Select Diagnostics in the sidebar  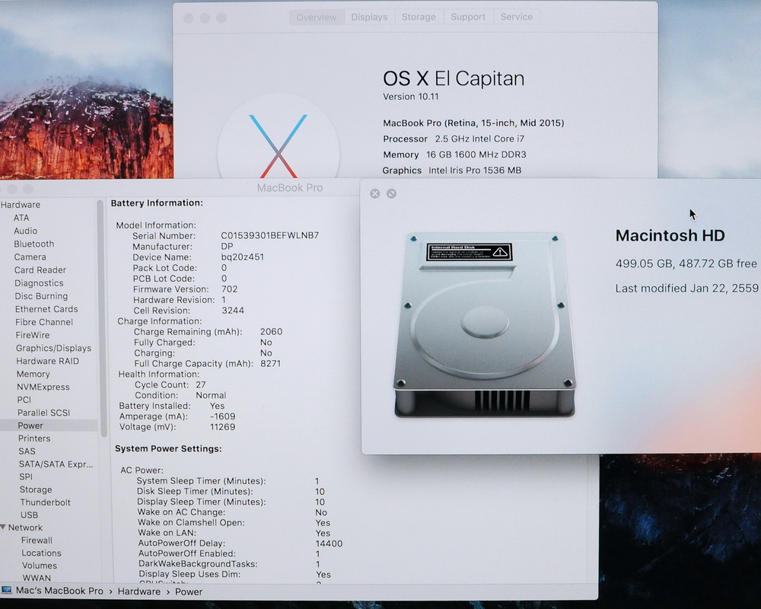pyautogui.click(x=39, y=283)
